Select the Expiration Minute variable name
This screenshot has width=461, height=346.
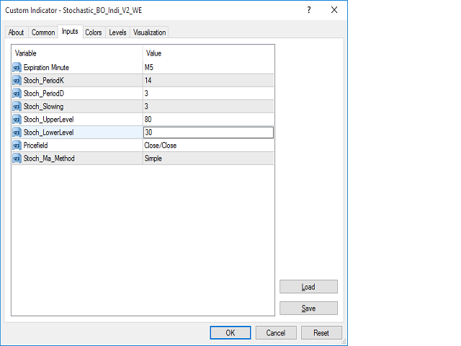pyautogui.click(x=46, y=67)
